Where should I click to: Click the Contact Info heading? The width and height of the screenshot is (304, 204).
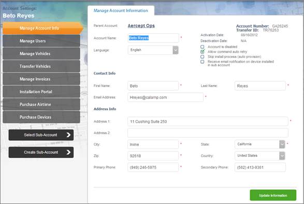point(105,74)
